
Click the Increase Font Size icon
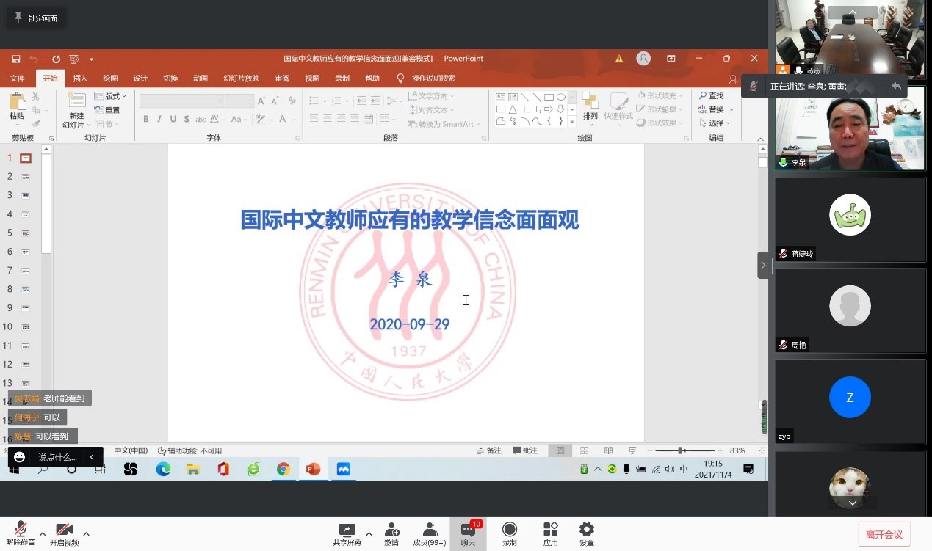click(x=262, y=101)
